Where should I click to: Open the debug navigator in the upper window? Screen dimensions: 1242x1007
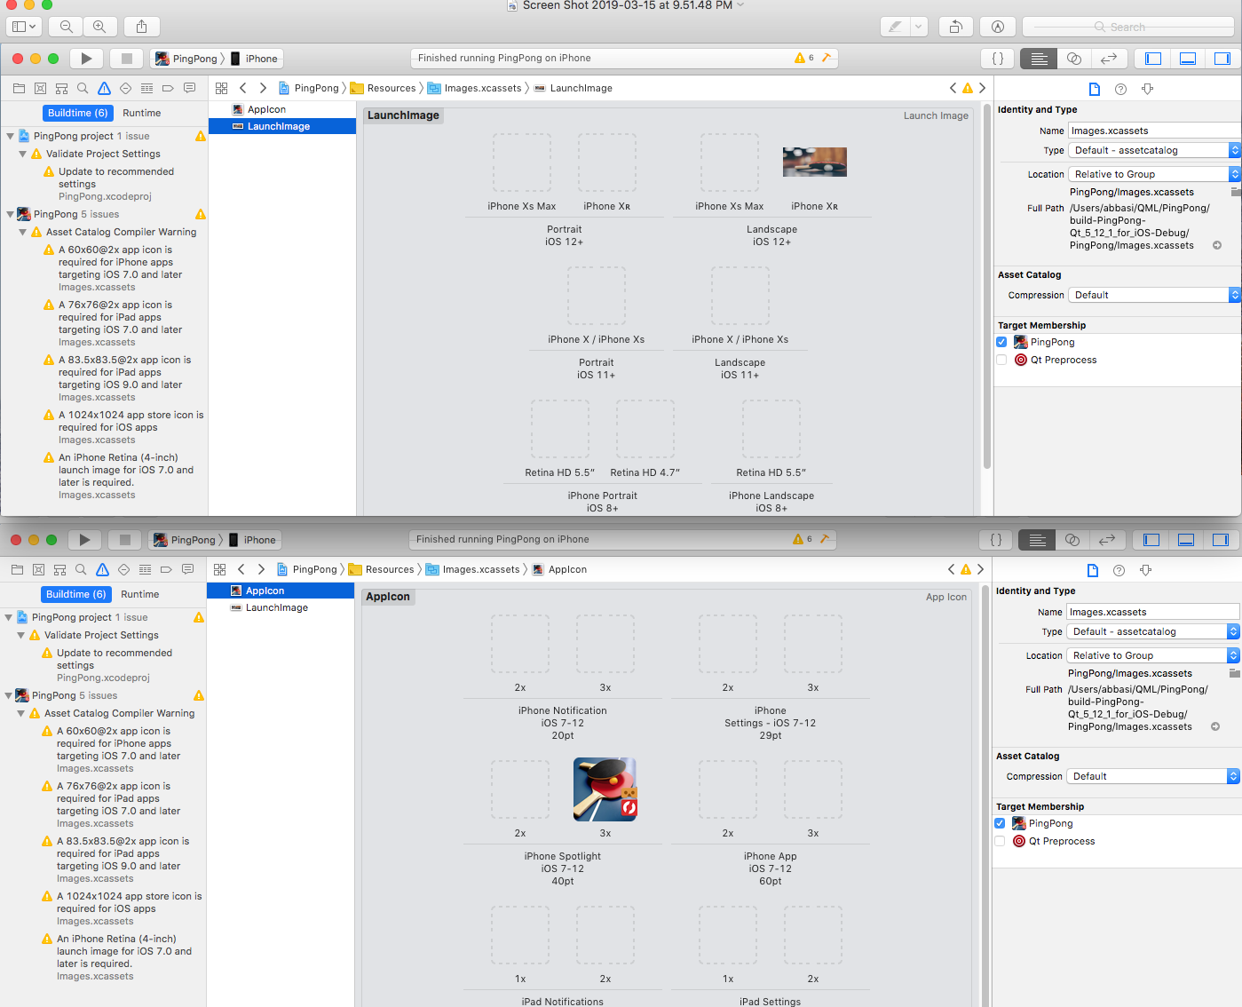[x=146, y=88]
